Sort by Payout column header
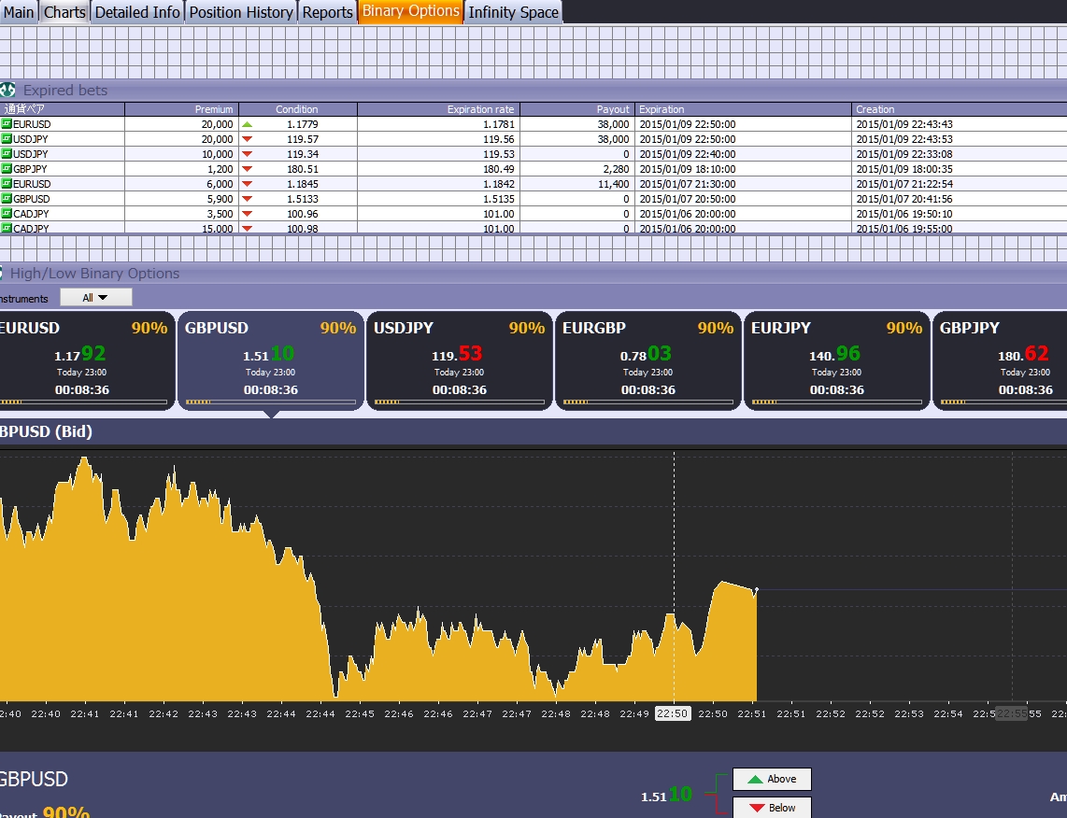Image resolution: width=1067 pixels, height=818 pixels. click(577, 109)
